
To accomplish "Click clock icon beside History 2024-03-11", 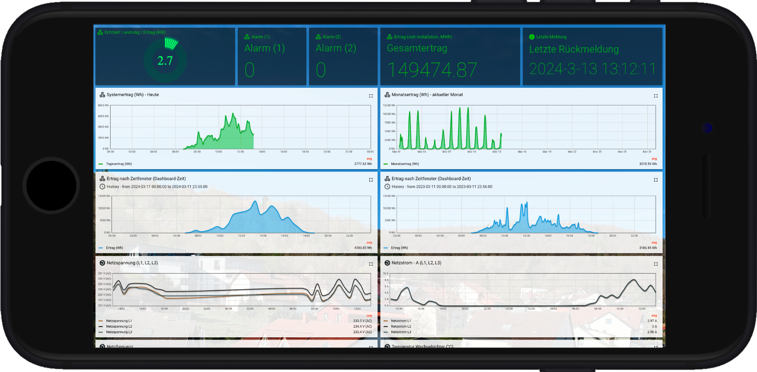I will coord(102,187).
